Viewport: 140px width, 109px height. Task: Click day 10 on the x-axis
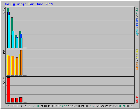45,106
